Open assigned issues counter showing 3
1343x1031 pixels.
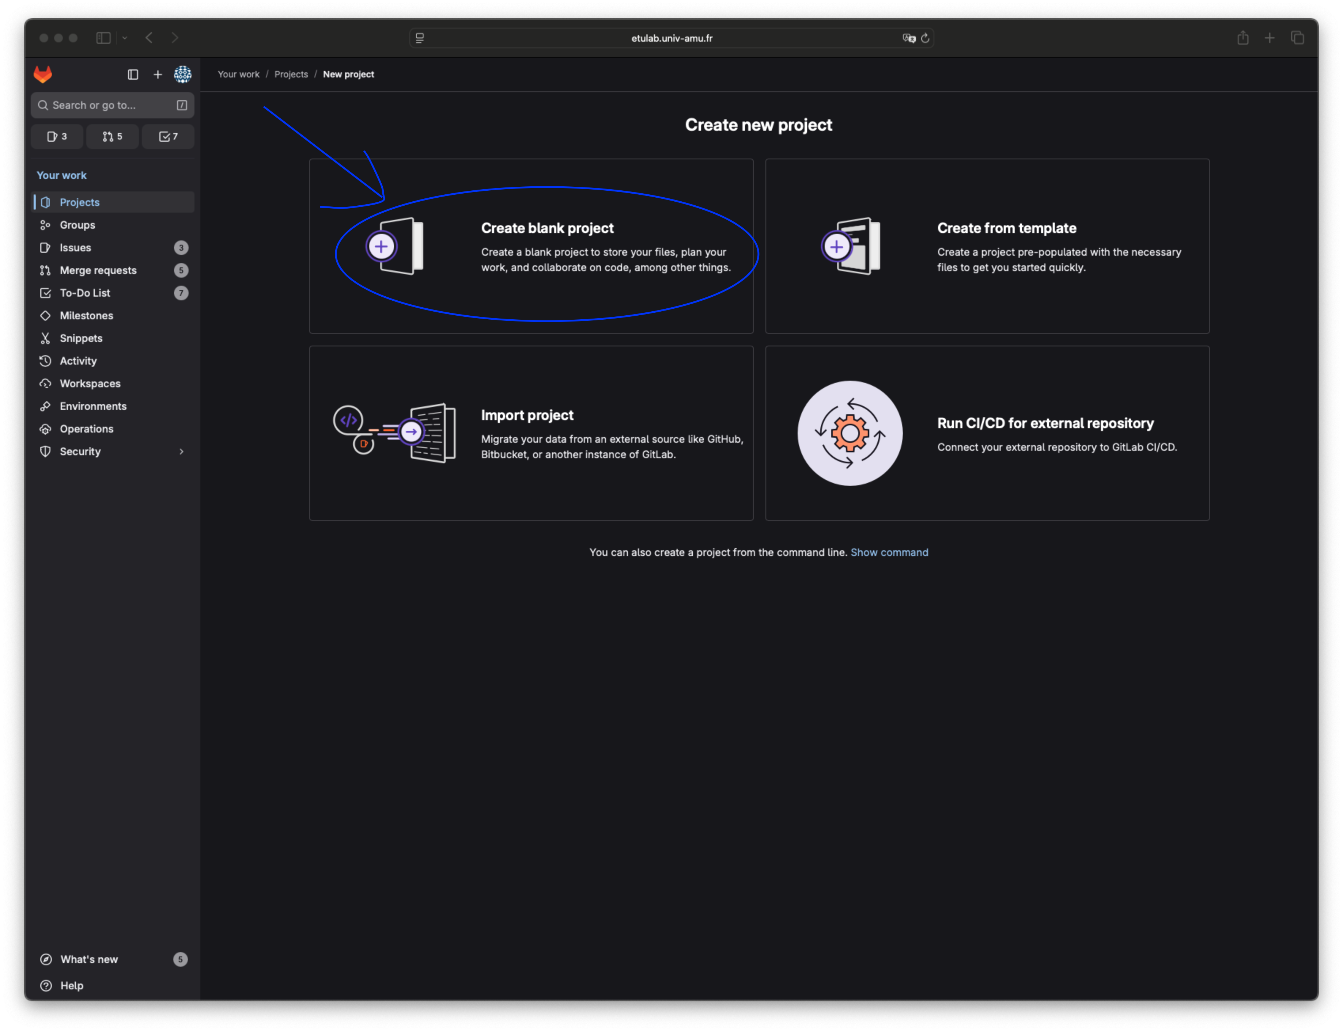tap(57, 136)
